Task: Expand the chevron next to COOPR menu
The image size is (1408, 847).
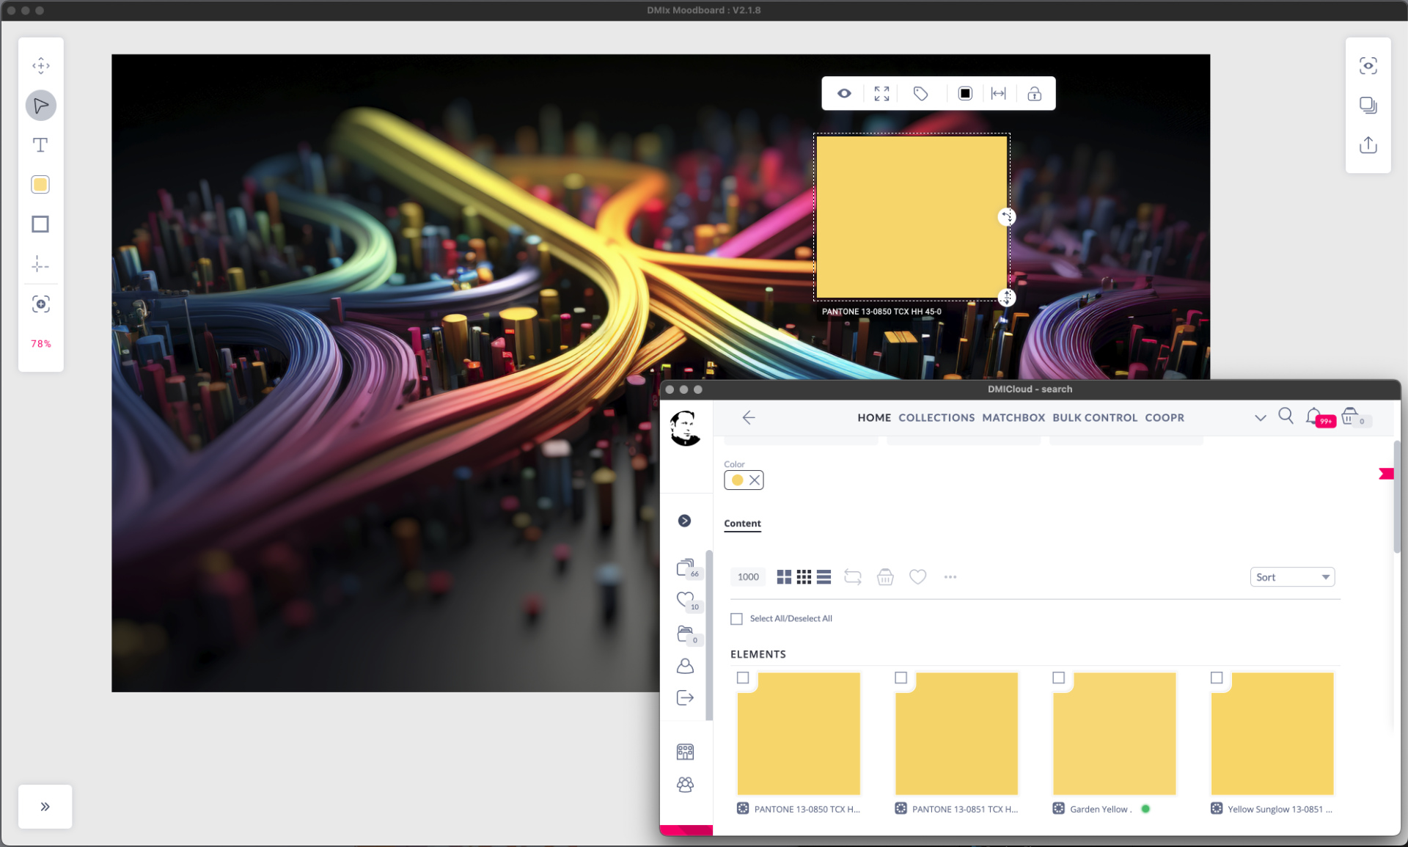Action: point(1260,418)
